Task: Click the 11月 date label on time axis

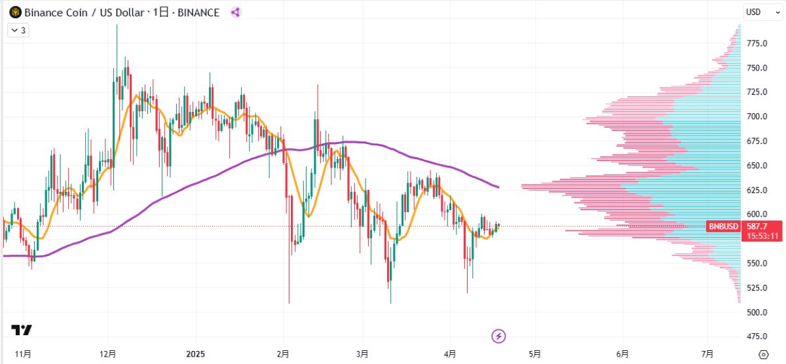Action: point(23,354)
